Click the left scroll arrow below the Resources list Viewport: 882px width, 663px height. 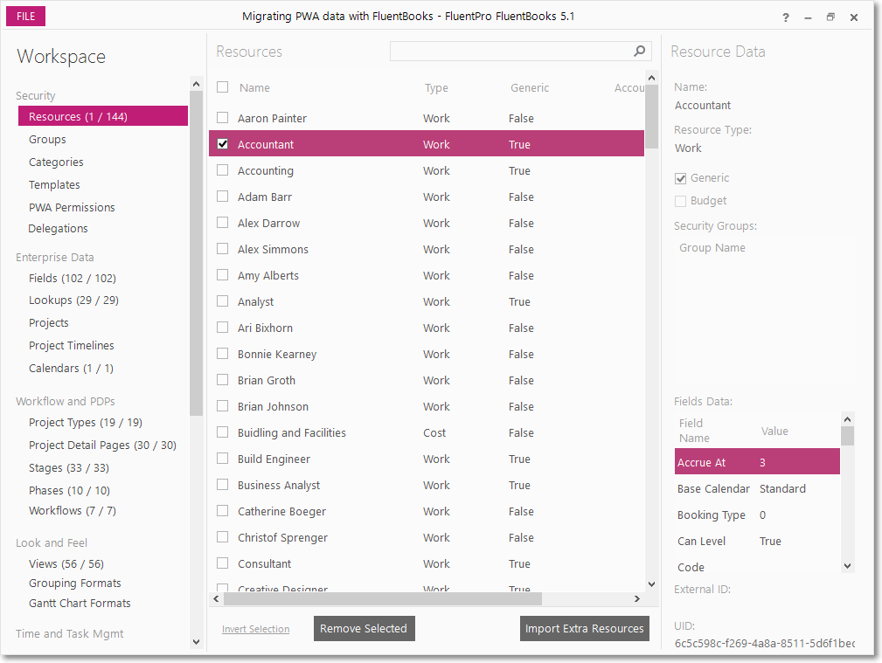(x=216, y=598)
